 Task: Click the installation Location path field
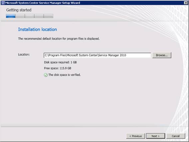(x=97, y=55)
